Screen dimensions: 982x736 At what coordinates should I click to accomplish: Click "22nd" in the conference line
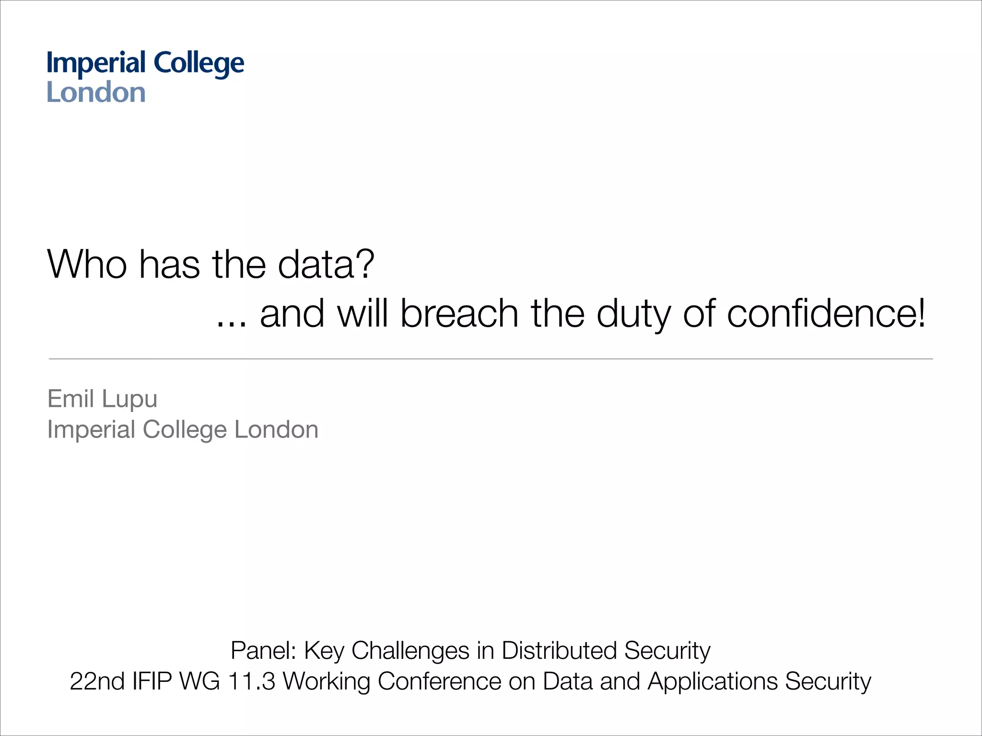click(x=97, y=681)
